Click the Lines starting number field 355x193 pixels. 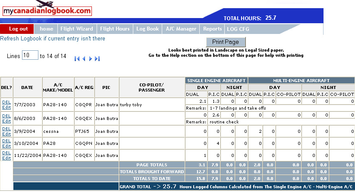(30, 55)
